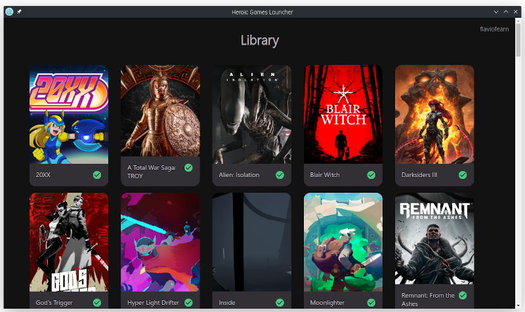Click the green checkmark beside Moonlighter
The image size is (525, 312).
click(x=371, y=303)
